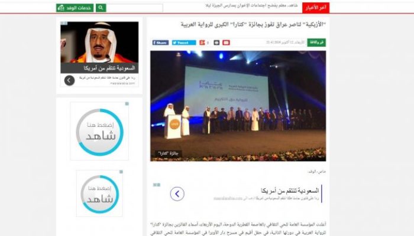Open sidebar ad photo of man in headdress
Image resolution: width=414 pixels, height=236 pixels.
pos(99,42)
